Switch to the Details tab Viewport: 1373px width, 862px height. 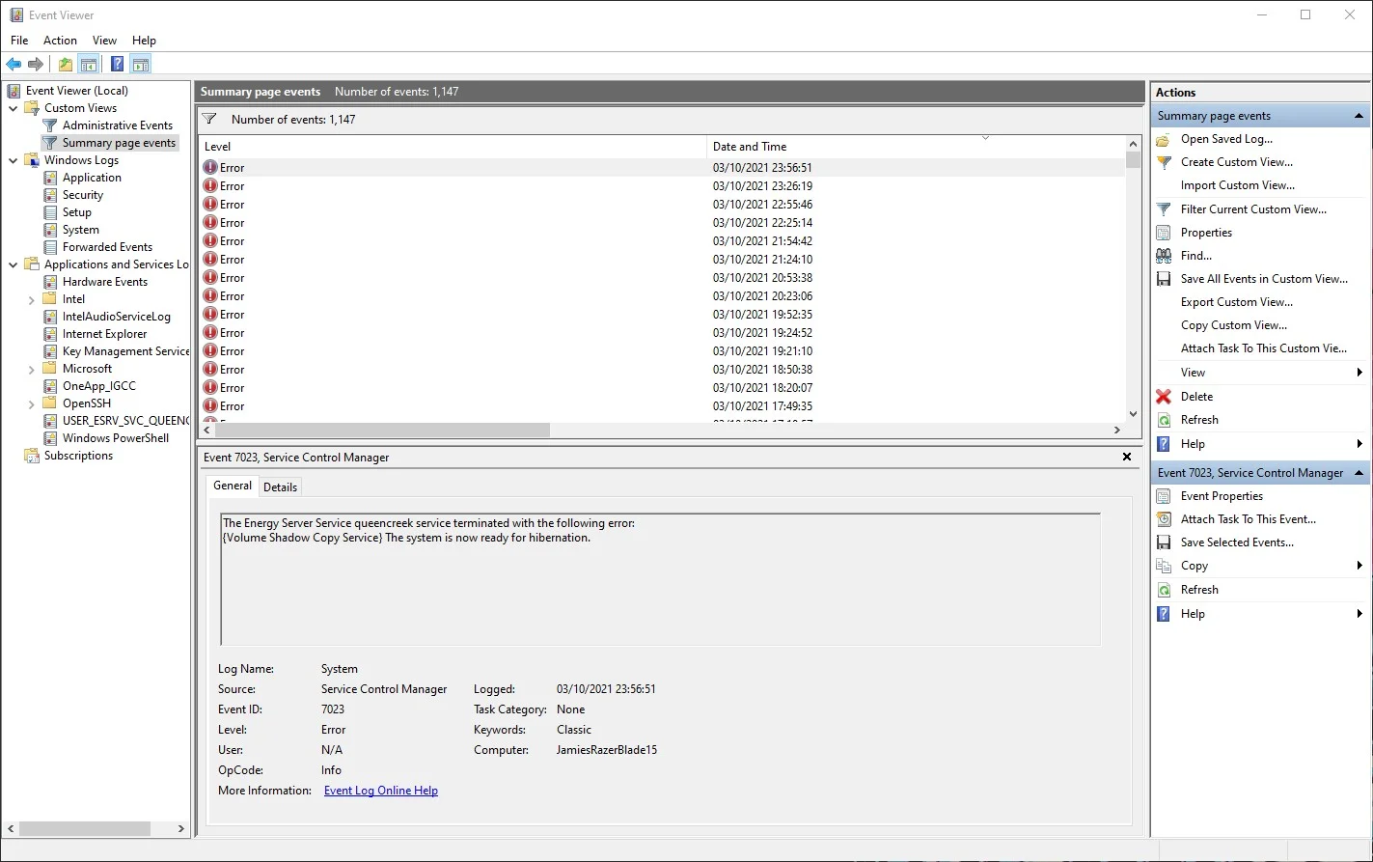pyautogui.click(x=280, y=487)
